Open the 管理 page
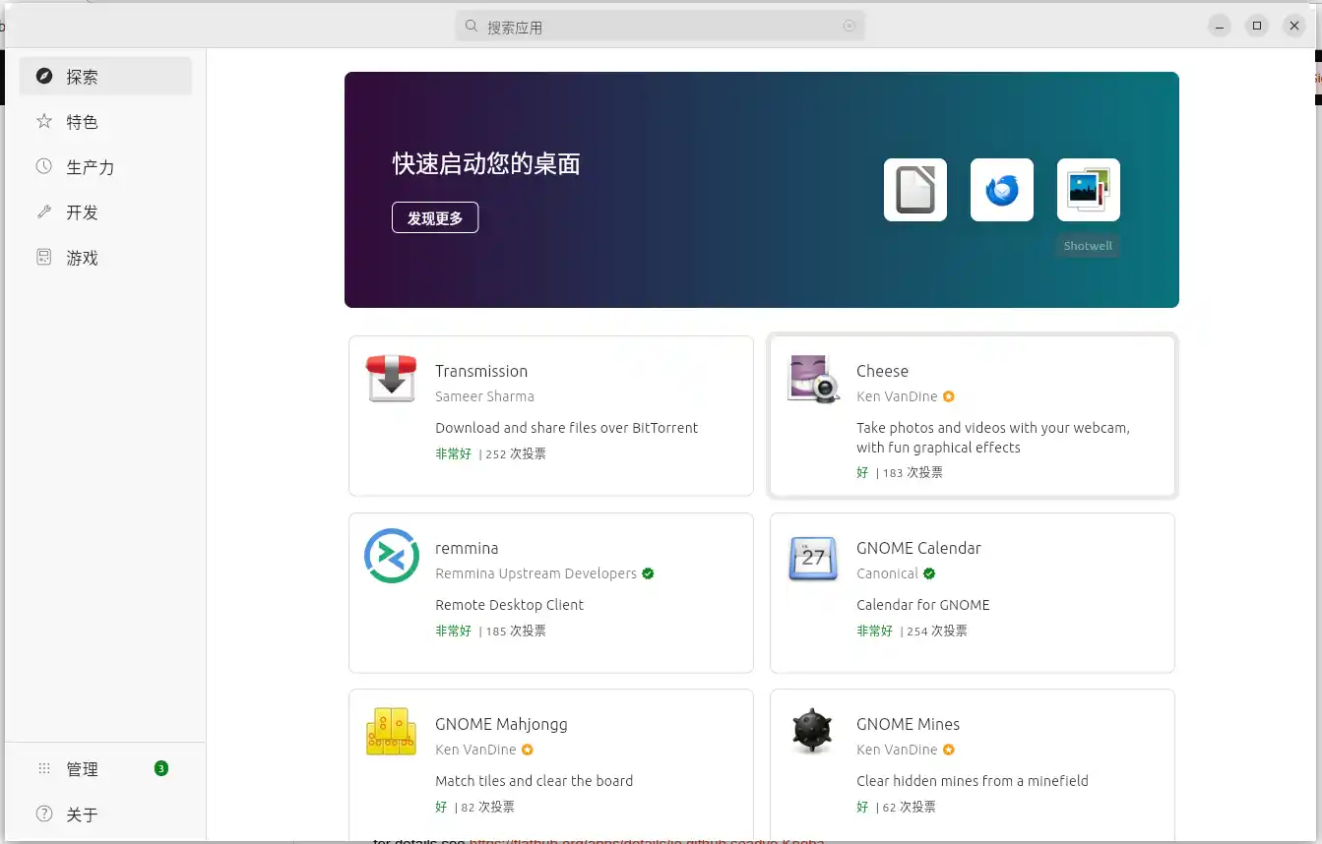Screen dimensions: 1322x844 click(105, 768)
